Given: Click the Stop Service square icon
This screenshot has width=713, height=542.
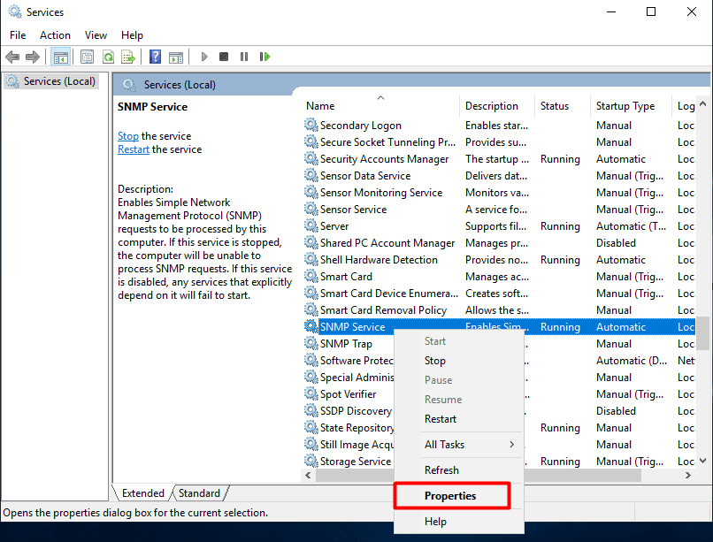Looking at the screenshot, I should (x=224, y=57).
